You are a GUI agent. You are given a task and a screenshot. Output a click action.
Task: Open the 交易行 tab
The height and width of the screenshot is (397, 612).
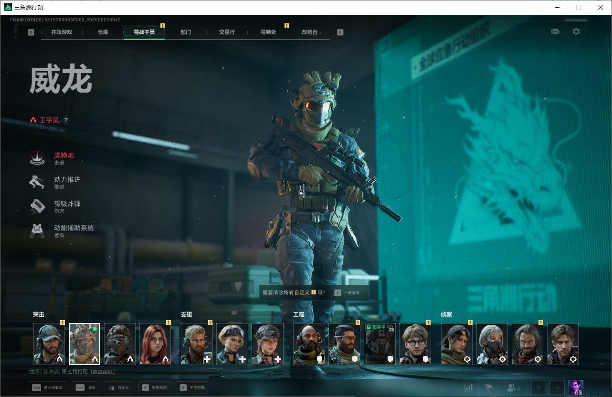coord(227,32)
